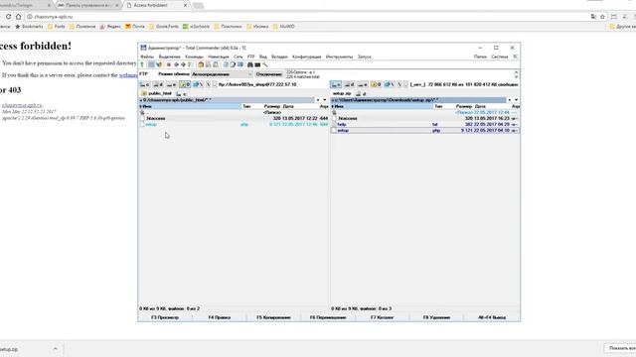
Task: Select setup php file in right panel
Action: point(425,130)
